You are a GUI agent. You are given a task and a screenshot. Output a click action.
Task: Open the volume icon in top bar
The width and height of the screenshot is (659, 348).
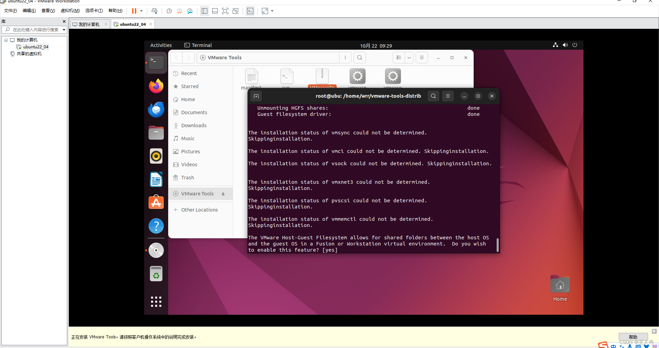coord(565,45)
